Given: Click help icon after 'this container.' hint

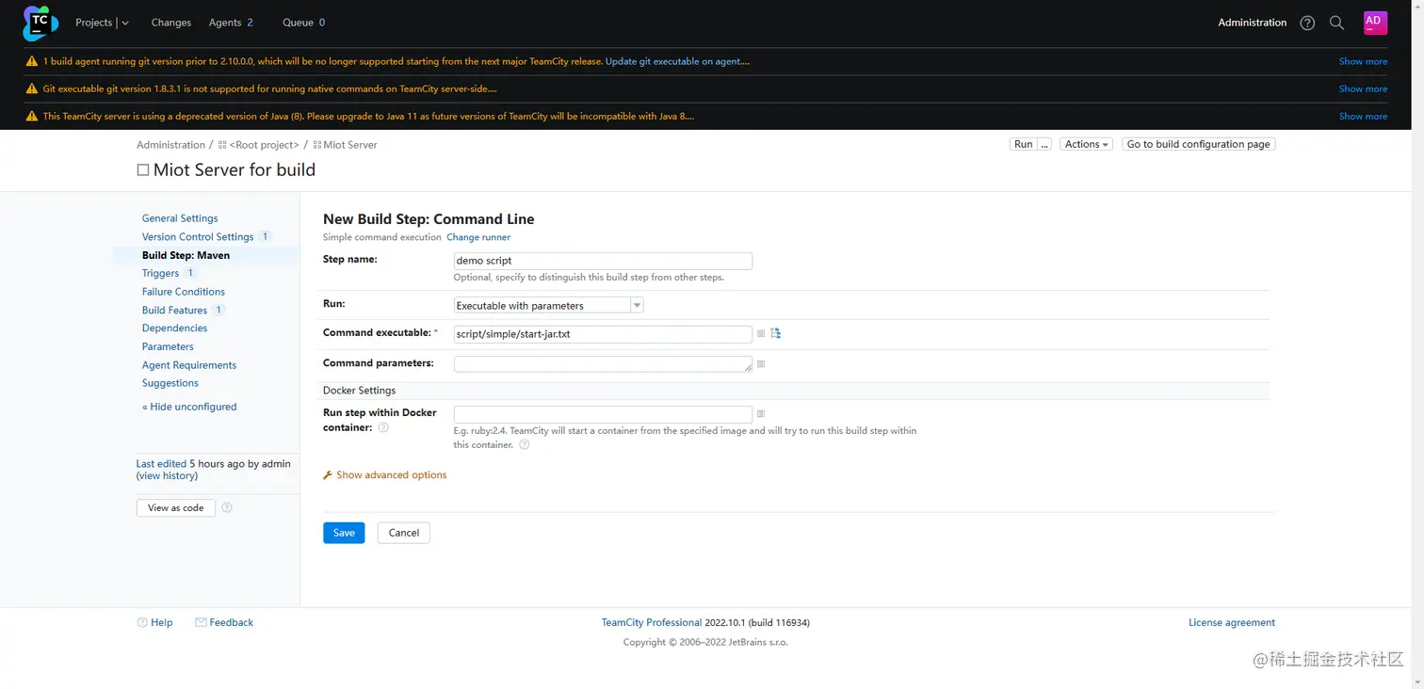Looking at the screenshot, I should click(525, 444).
